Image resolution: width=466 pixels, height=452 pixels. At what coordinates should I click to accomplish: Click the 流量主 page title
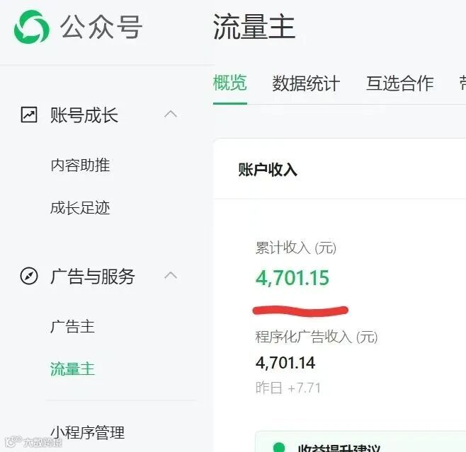point(254,27)
